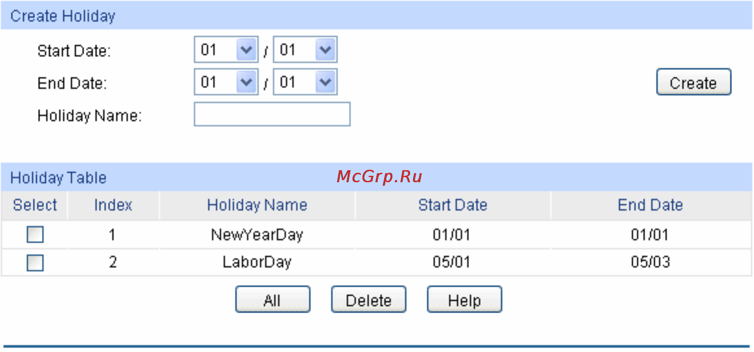Click the Delete button

click(x=369, y=299)
